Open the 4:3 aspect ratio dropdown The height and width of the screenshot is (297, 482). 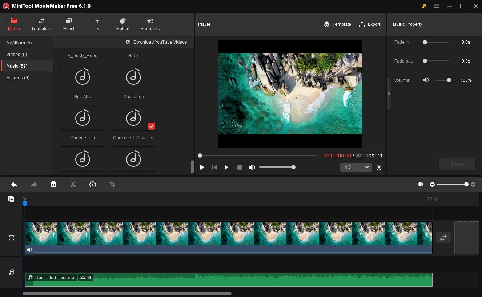(356, 167)
